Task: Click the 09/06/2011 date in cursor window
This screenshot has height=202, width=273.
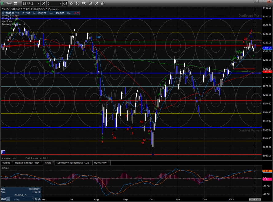Action: [34, 189]
